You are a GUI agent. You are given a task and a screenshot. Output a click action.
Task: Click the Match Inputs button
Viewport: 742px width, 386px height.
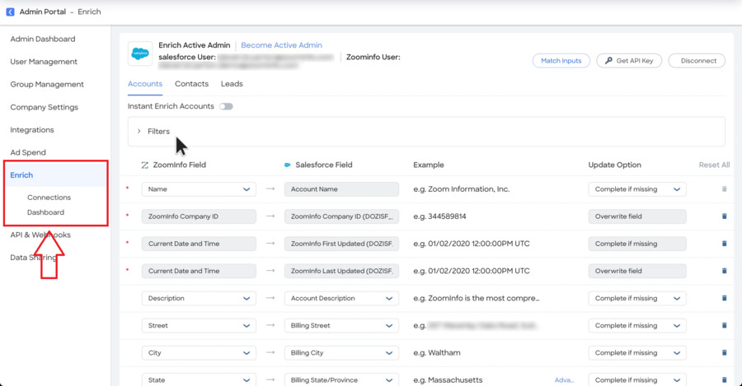click(561, 60)
